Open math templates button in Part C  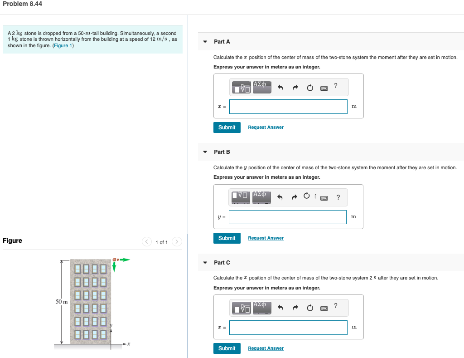pos(241,308)
